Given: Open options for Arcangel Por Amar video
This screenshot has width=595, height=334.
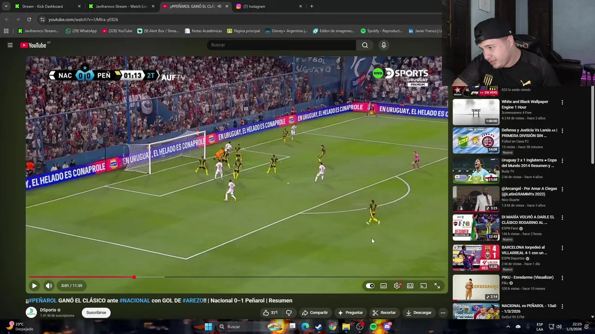Looking at the screenshot, I should pyautogui.click(x=562, y=189).
